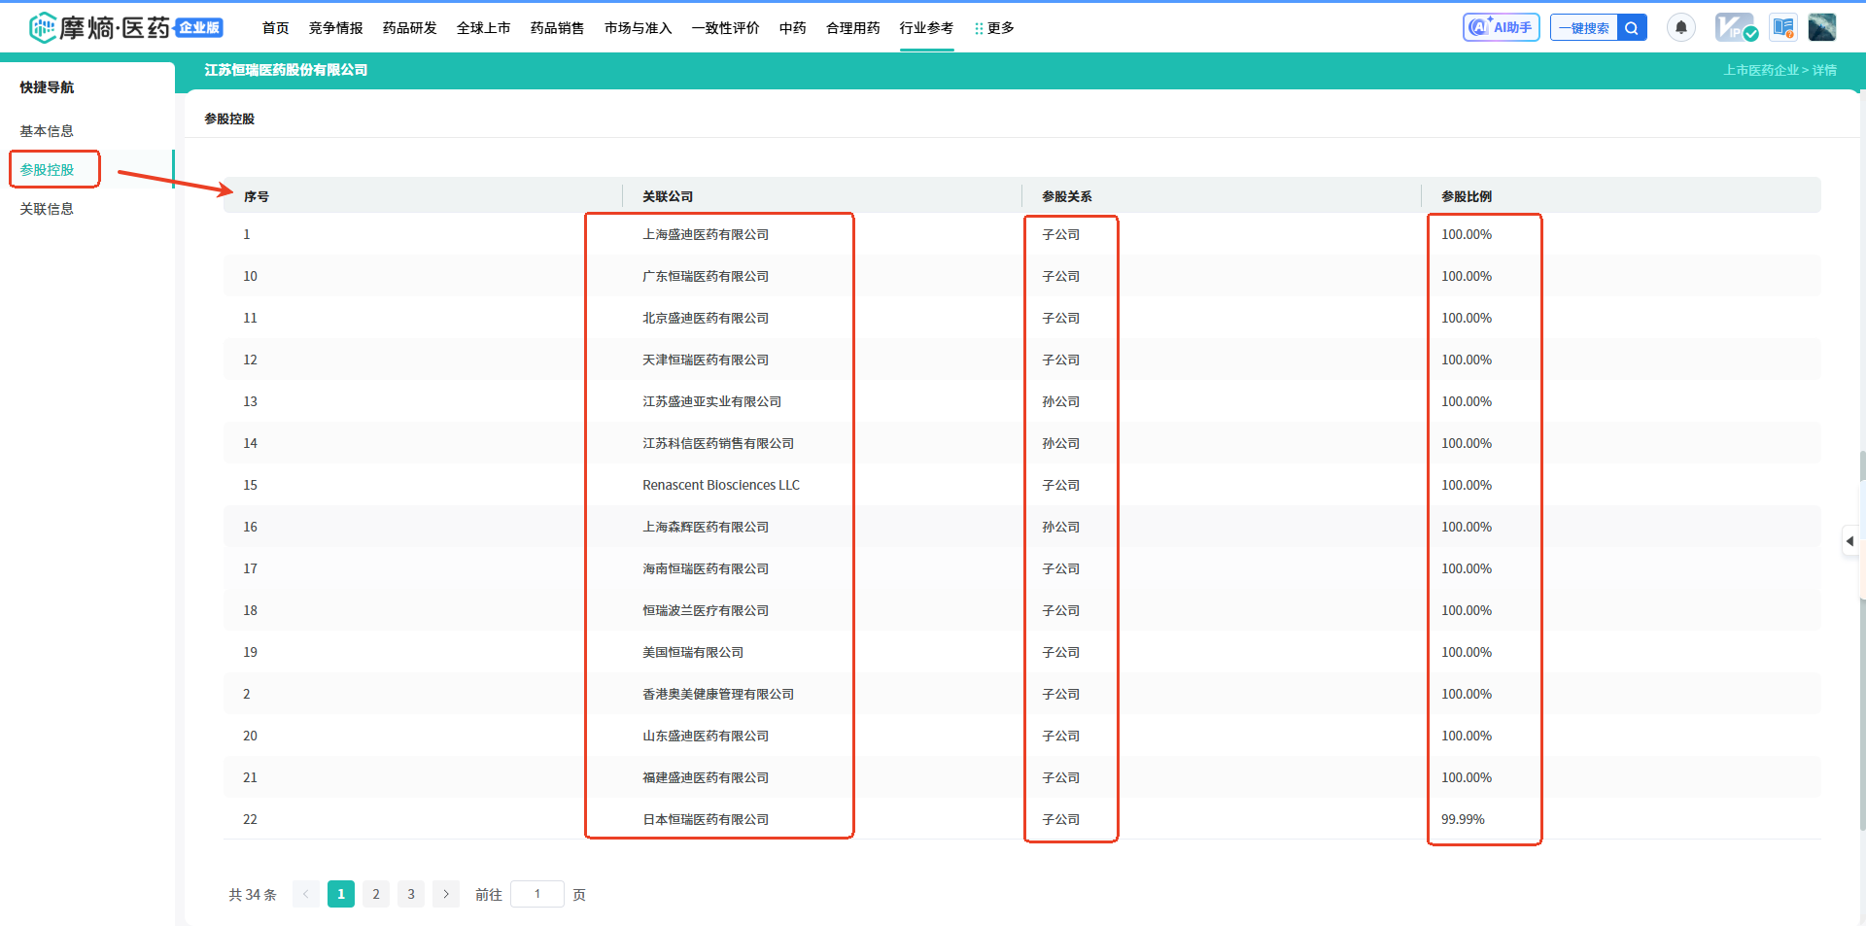1866x926 pixels.
Task: Go to next page arrow
Action: [446, 894]
